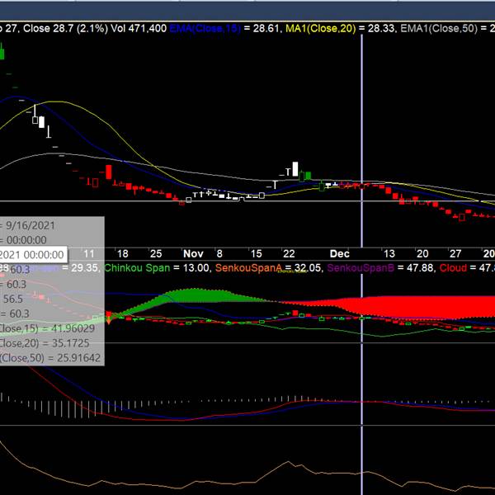Screen dimensions: 495x495
Task: Select the green Chinkou Span indicator label
Action: [x=137, y=268]
